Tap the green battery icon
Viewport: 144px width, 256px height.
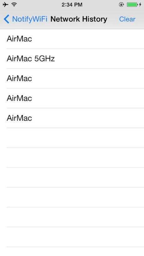click(132, 5)
